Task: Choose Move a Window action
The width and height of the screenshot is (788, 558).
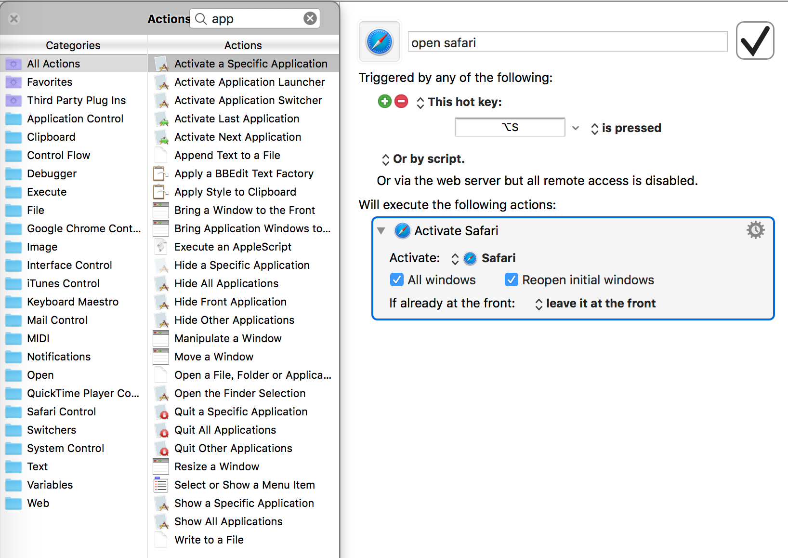Action: pos(243,357)
